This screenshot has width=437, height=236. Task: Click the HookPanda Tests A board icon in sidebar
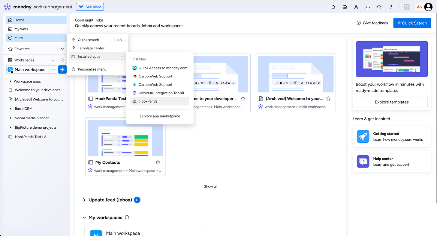coord(11,137)
